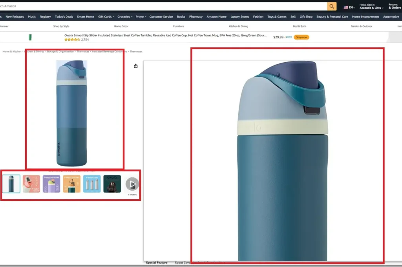Screen dimensions: 402x267
Task: Click the orange search magnifier button
Action: click(x=332, y=6)
